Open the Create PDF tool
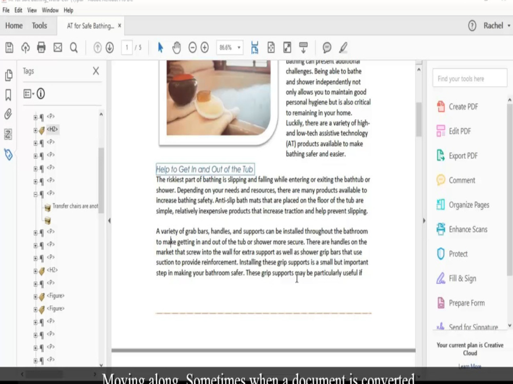The width and height of the screenshot is (513, 384). point(458,106)
